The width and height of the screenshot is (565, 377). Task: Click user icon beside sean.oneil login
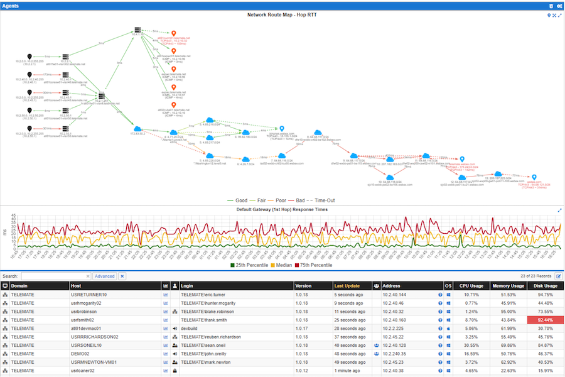(175, 345)
